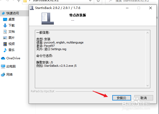Minimize the StartIsBack installer window
159x114 pixels.
127,8
